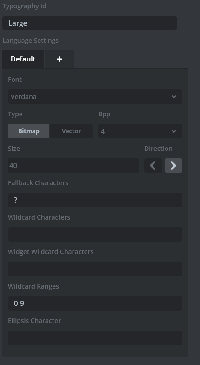Click the Widget Wildcard Characters field
Image resolution: width=200 pixels, height=365 pixels.
(x=95, y=269)
